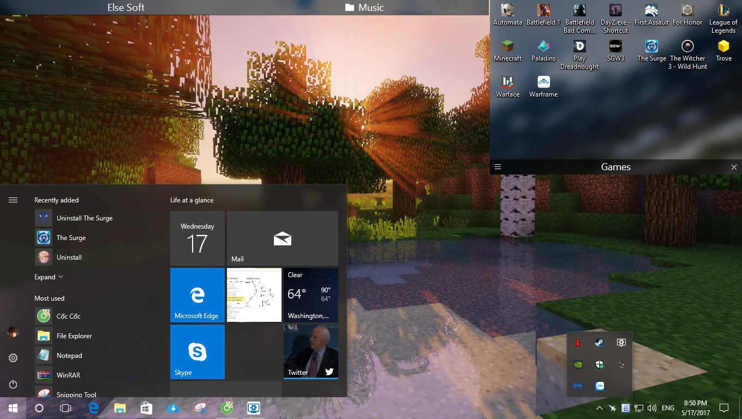Open the Battlefield Bad Company shortcut
Screen dimensions: 742x419
point(579,19)
